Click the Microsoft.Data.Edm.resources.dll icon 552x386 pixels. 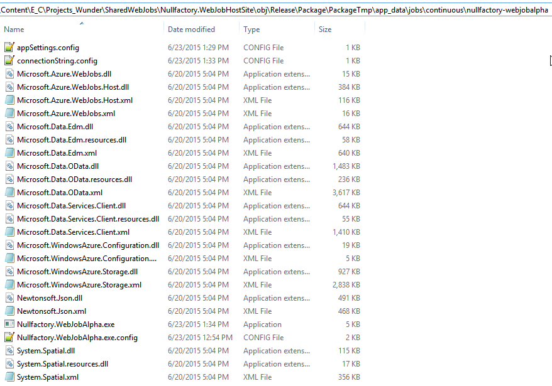click(x=9, y=139)
